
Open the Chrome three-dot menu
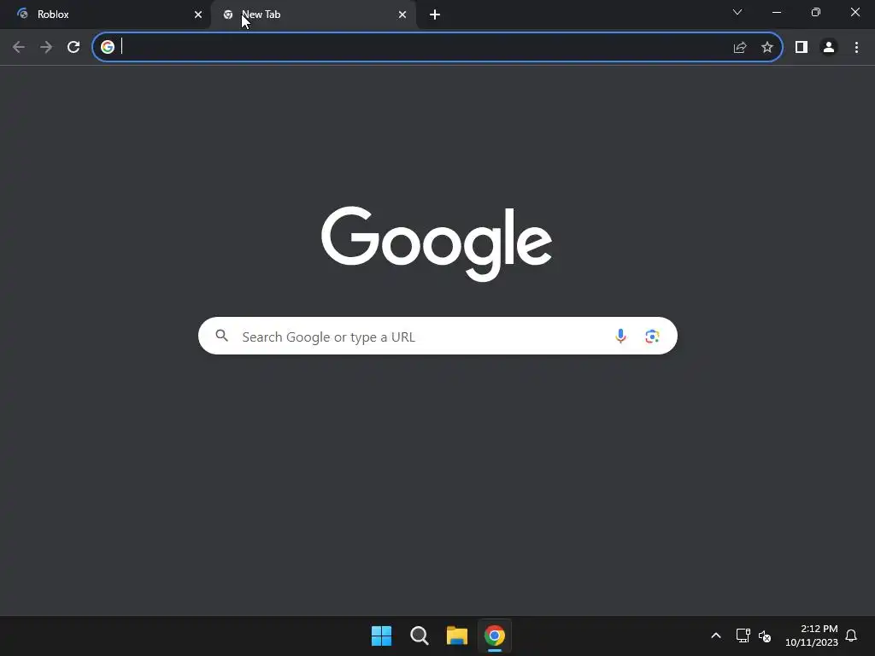(x=856, y=48)
